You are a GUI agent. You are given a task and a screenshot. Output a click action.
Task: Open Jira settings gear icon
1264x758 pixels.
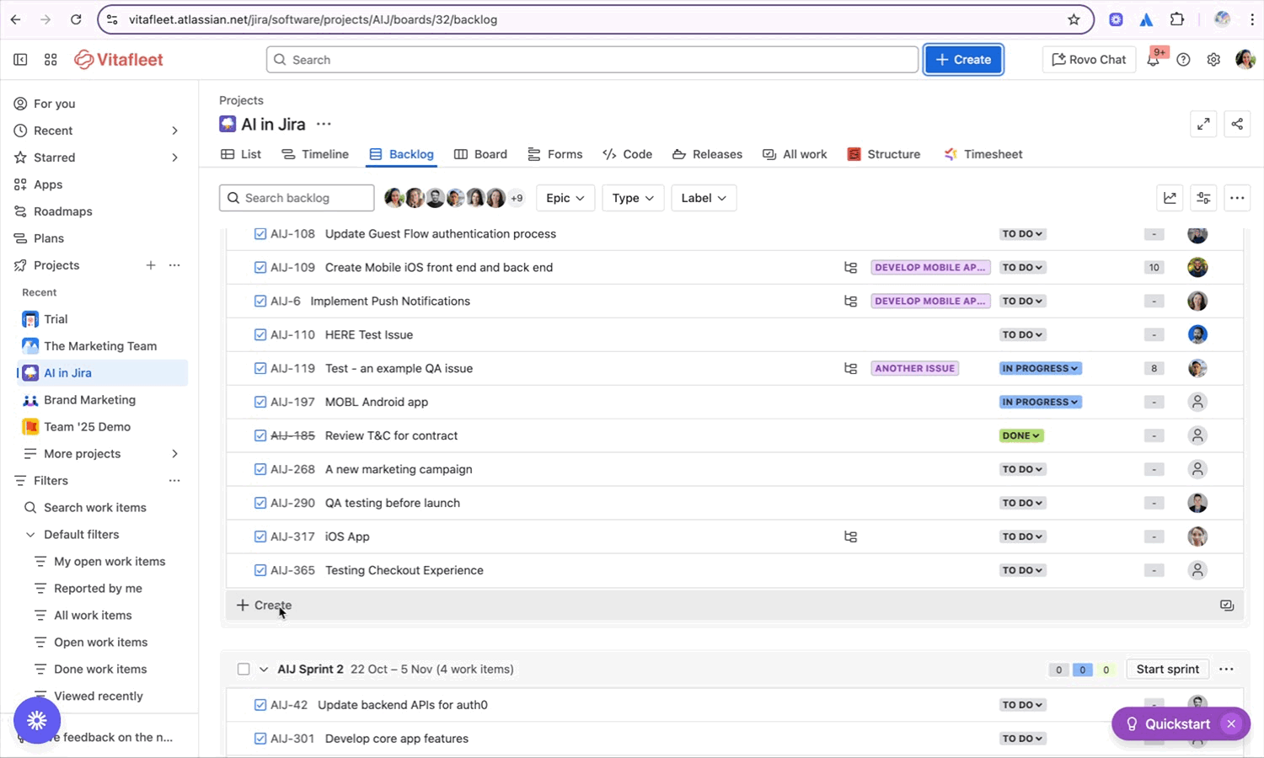point(1213,60)
